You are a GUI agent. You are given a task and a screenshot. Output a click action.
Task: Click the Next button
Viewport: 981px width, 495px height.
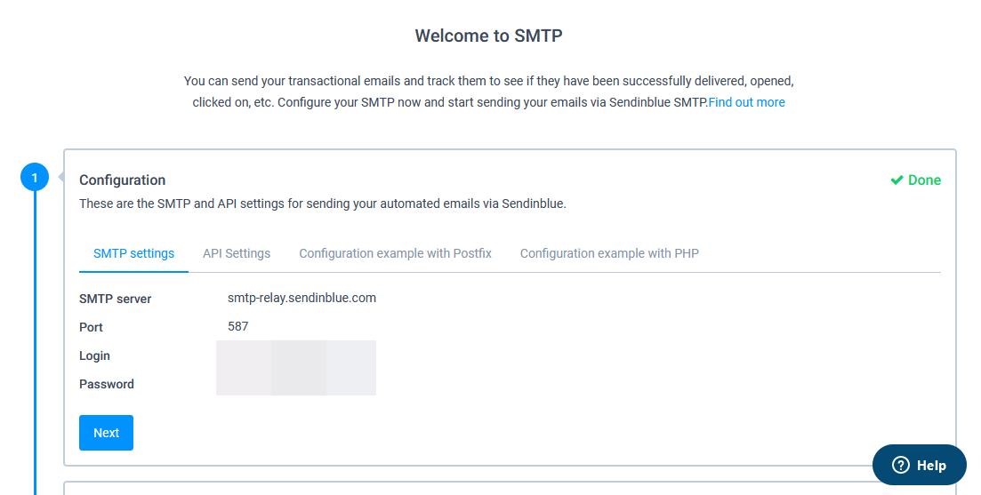click(x=107, y=433)
